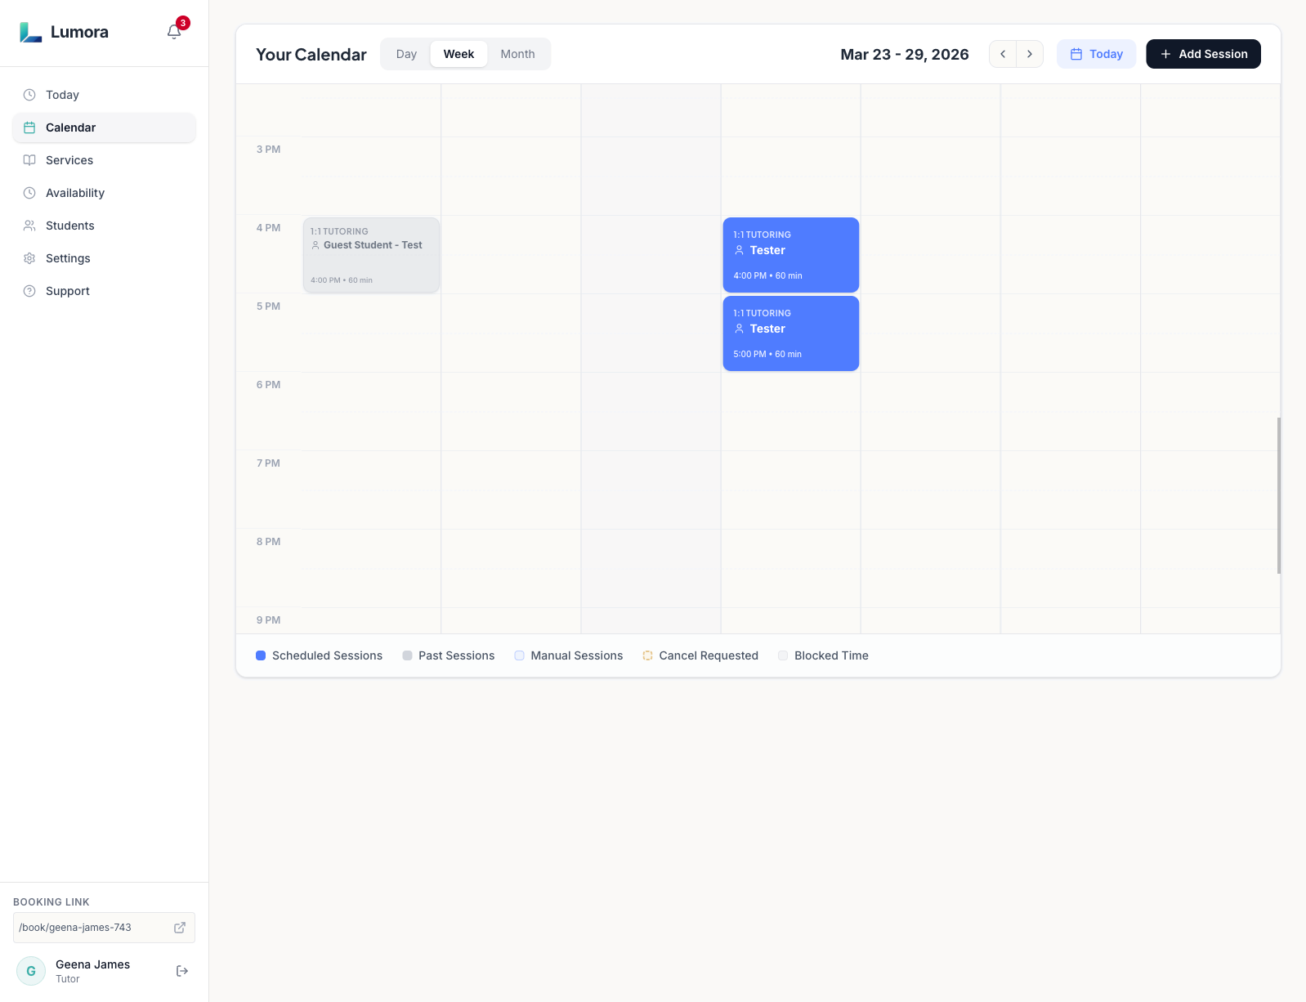Open Settings in the sidebar

pos(104,258)
